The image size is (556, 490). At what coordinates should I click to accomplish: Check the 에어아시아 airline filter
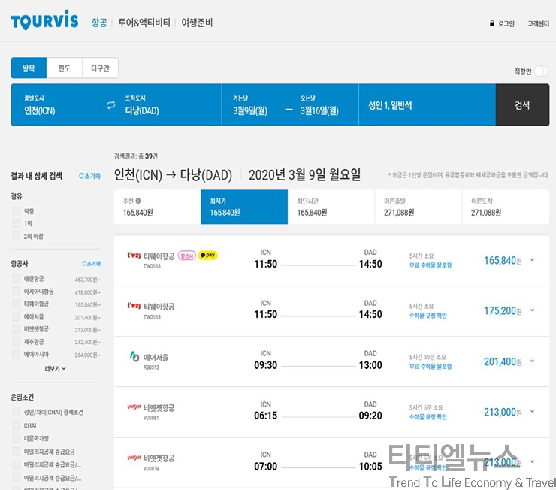(16, 354)
